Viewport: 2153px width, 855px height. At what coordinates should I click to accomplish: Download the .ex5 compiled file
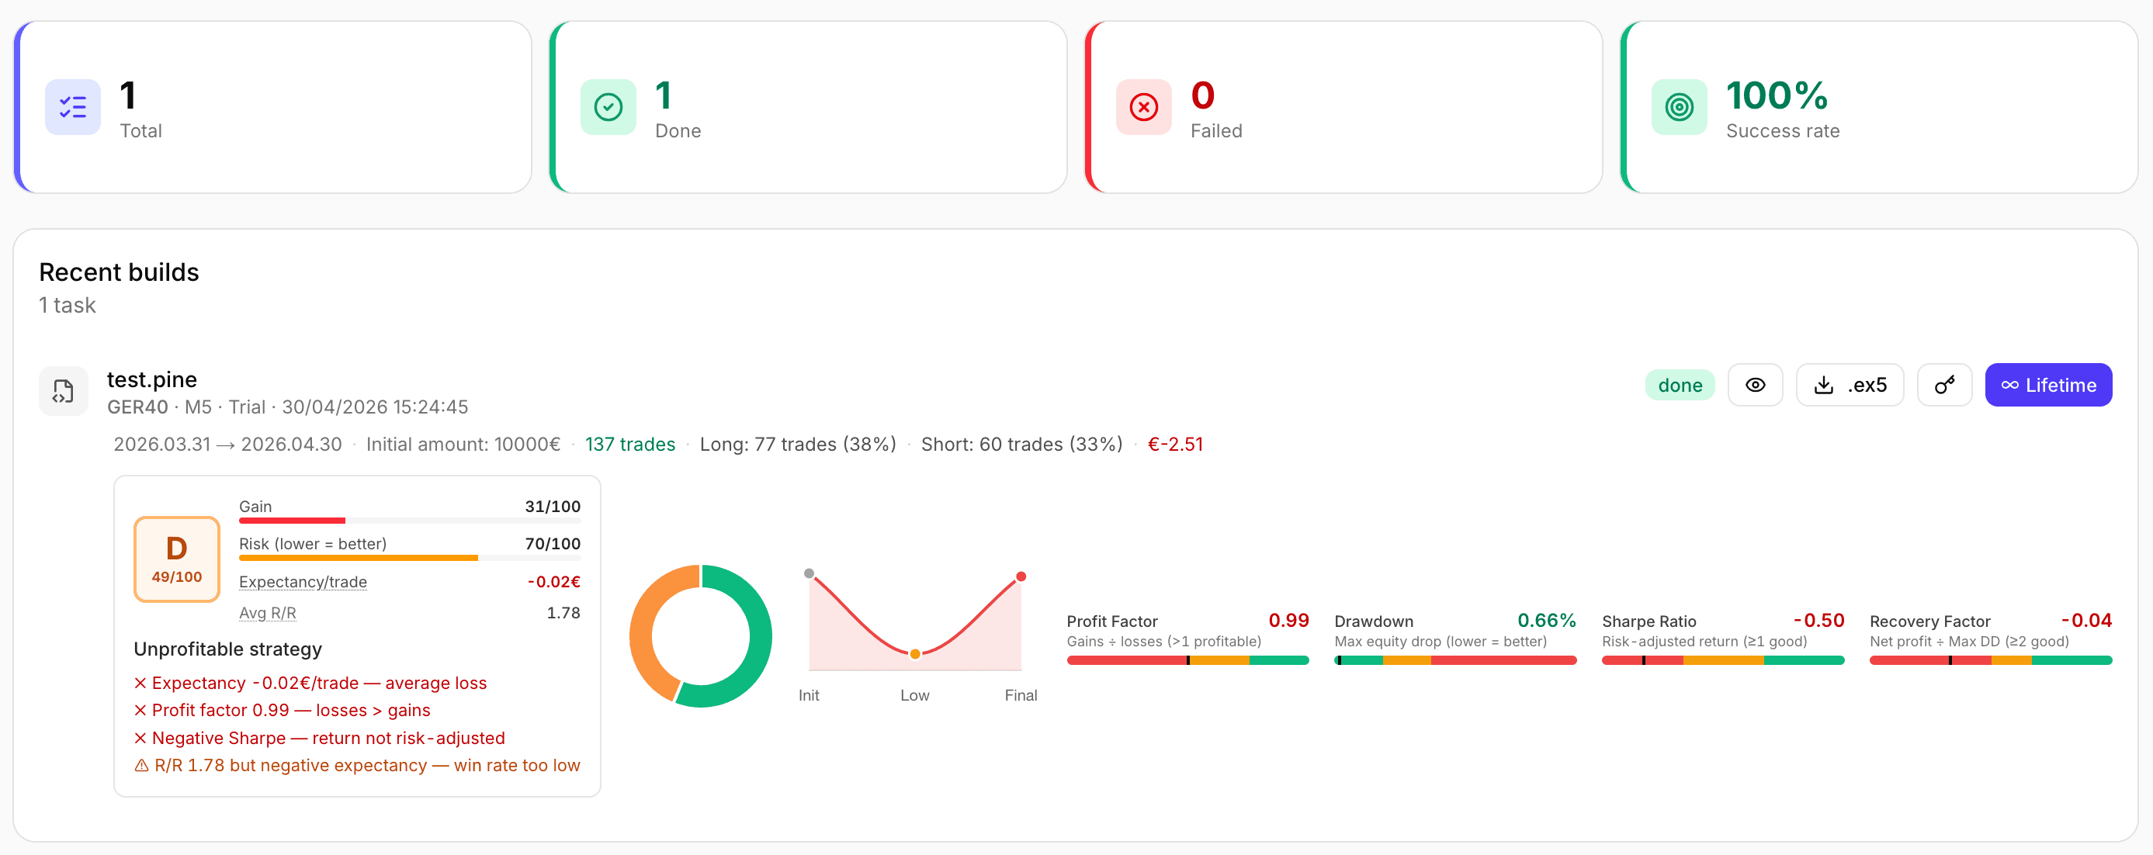click(x=1850, y=386)
